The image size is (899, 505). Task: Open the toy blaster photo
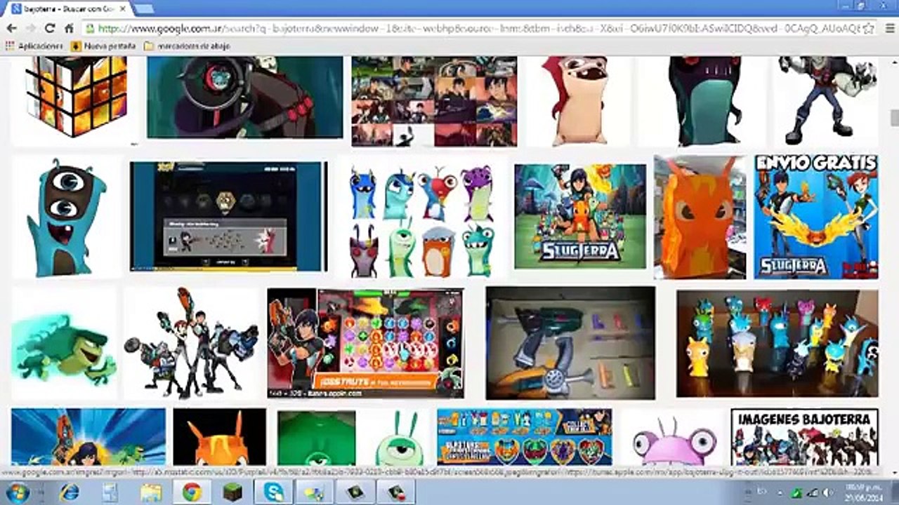point(570,344)
